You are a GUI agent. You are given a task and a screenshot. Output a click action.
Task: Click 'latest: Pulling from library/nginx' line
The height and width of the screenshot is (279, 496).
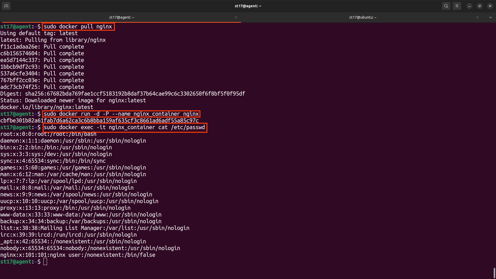tap(53, 40)
